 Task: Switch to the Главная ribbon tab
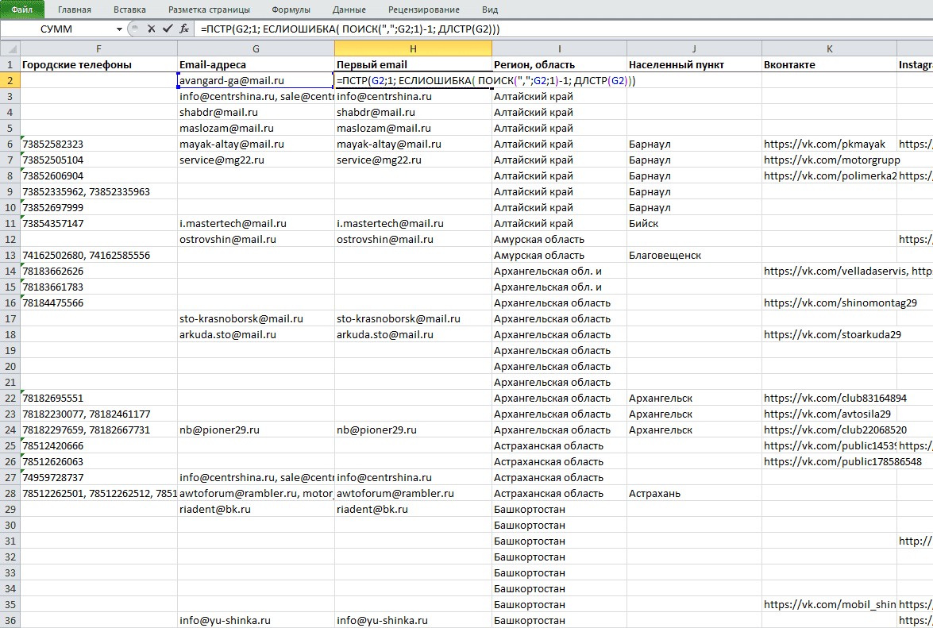[x=75, y=10]
